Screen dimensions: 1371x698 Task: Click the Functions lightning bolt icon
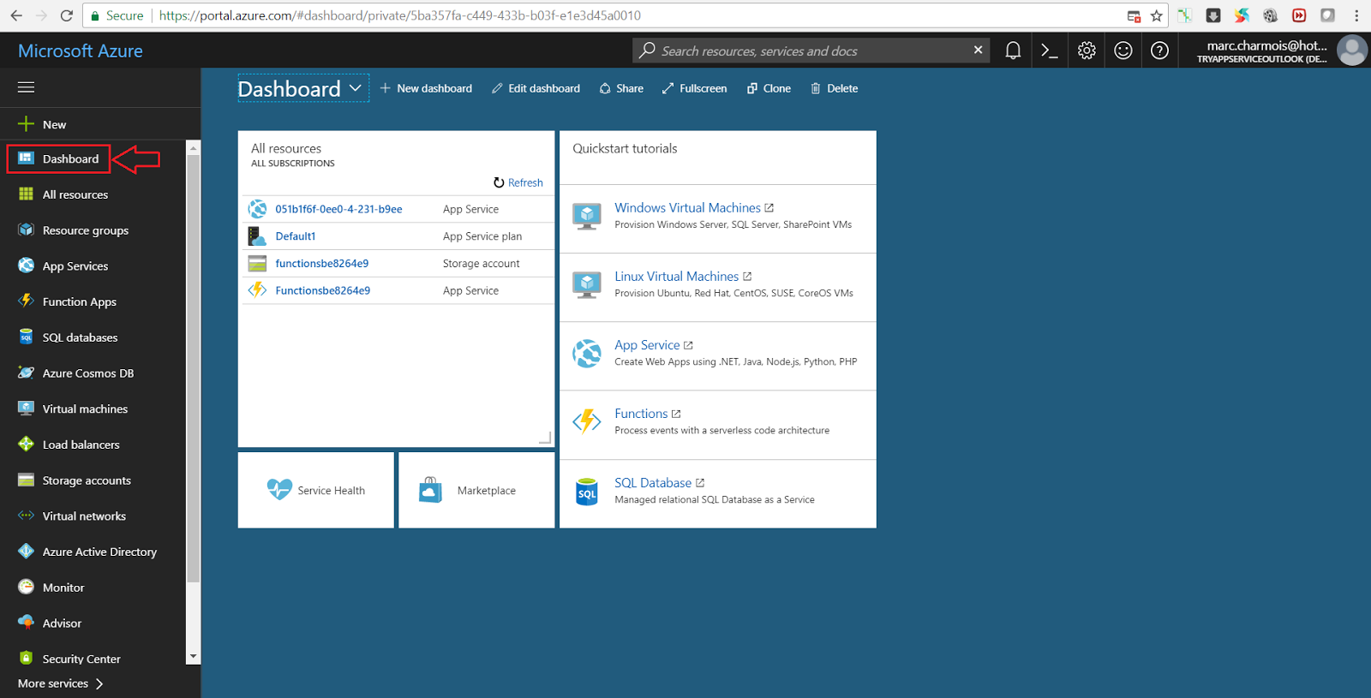587,421
